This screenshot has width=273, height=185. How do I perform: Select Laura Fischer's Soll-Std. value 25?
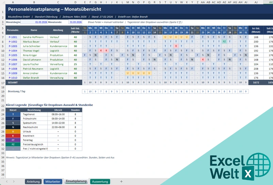click(75, 64)
